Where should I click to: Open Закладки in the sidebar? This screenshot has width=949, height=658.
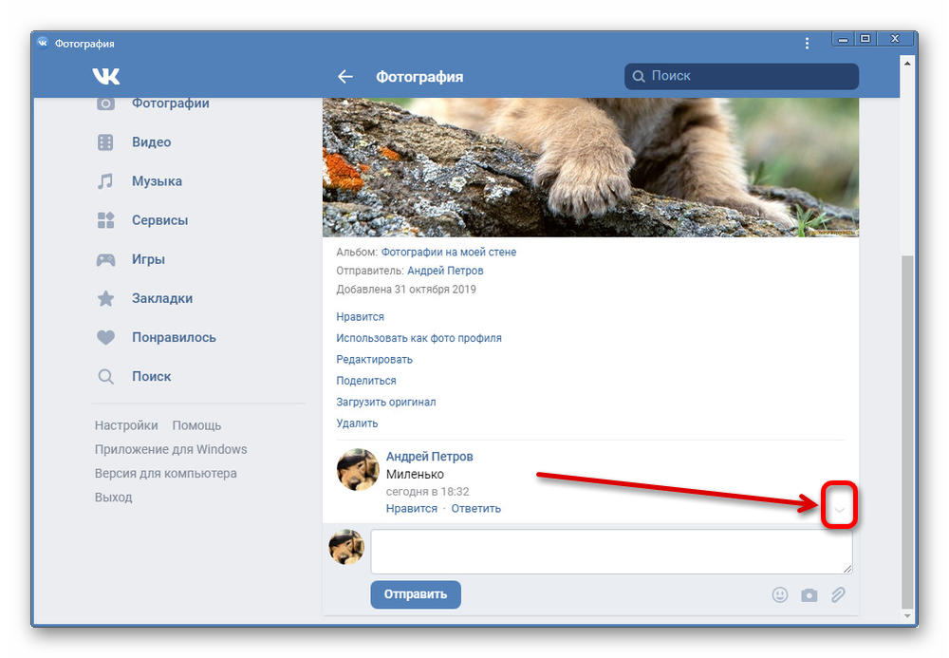click(x=162, y=298)
